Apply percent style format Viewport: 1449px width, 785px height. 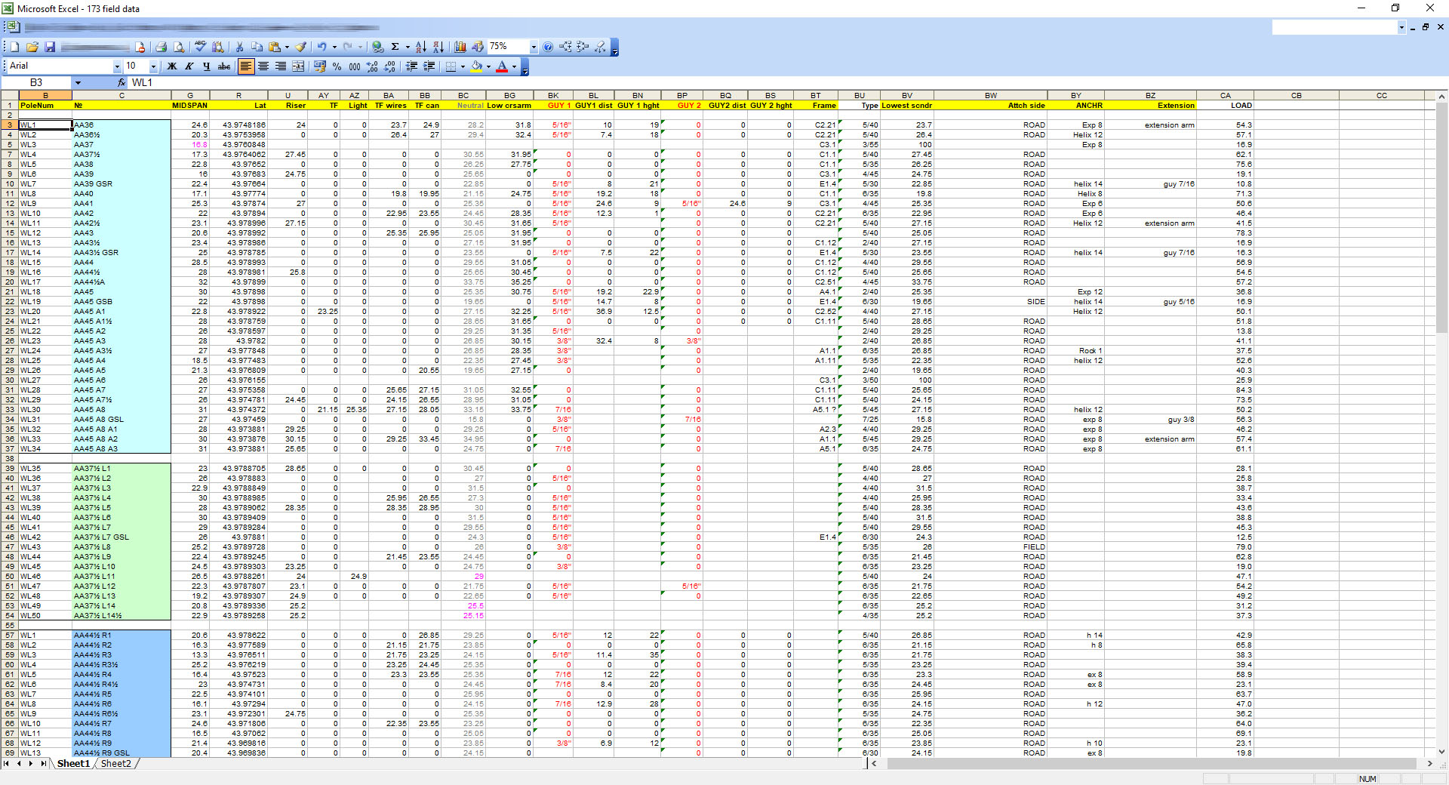(x=337, y=66)
